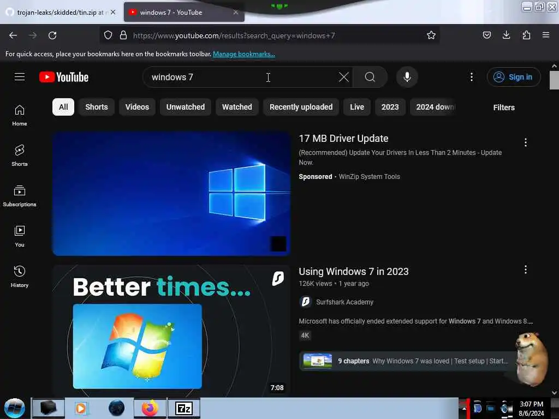Screen dimensions: 559x419
Task: Open the Windows 10 logo ad thumbnail
Action: pyautogui.click(x=171, y=194)
